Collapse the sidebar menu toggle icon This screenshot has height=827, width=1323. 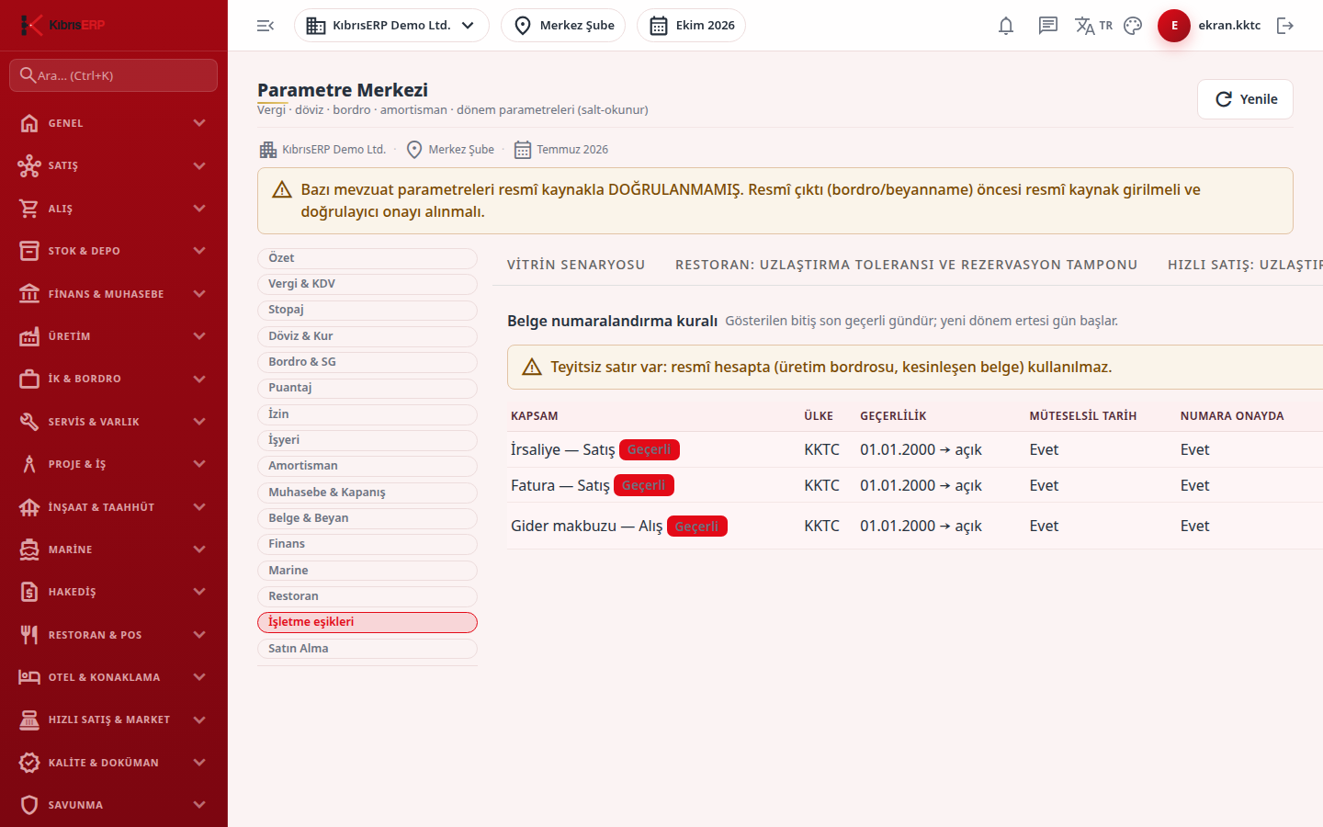[266, 26]
